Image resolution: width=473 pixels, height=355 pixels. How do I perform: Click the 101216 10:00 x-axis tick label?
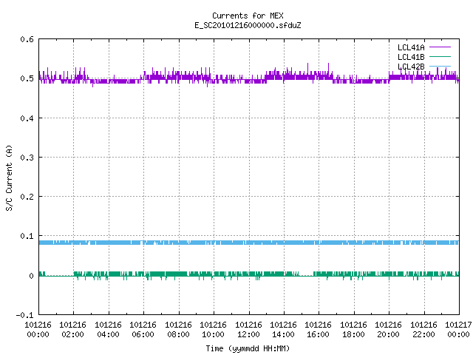tap(214, 329)
